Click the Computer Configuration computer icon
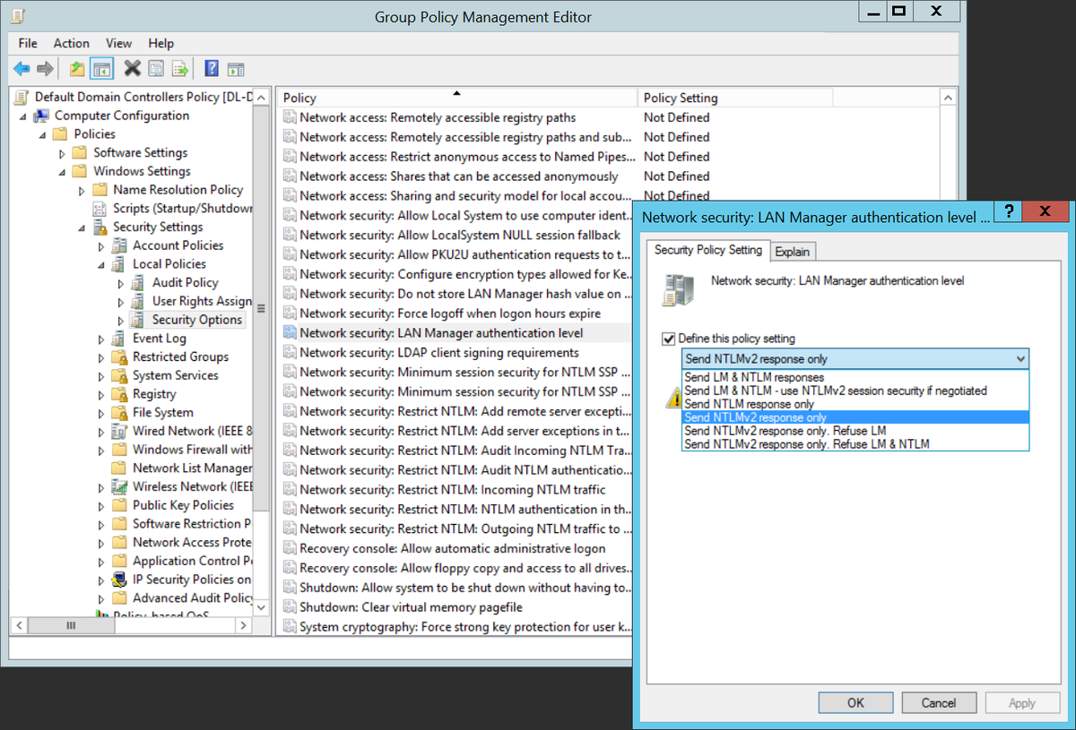Screen dimensions: 1076x730 click(x=41, y=116)
